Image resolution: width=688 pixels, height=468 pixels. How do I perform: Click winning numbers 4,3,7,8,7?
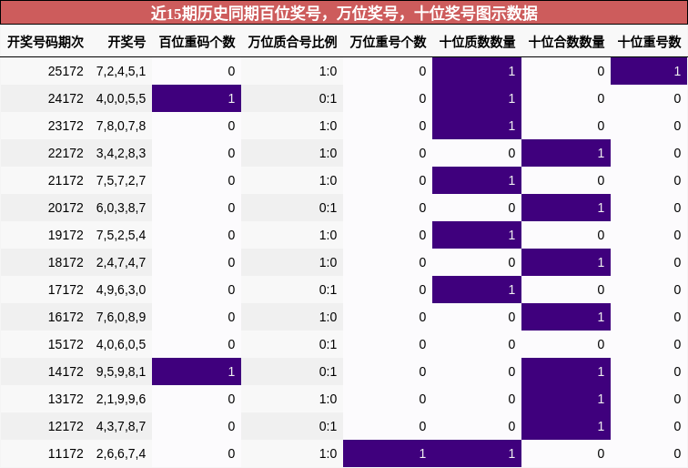point(121,426)
